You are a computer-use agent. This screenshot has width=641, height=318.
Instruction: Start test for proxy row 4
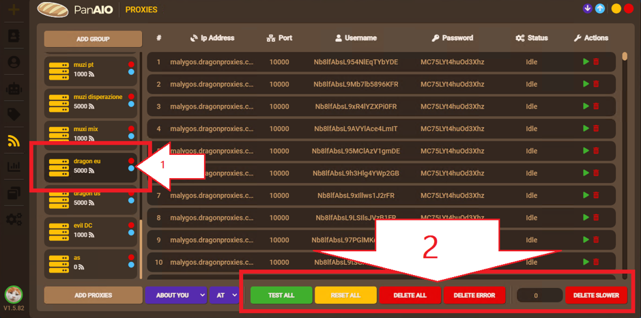pos(586,128)
